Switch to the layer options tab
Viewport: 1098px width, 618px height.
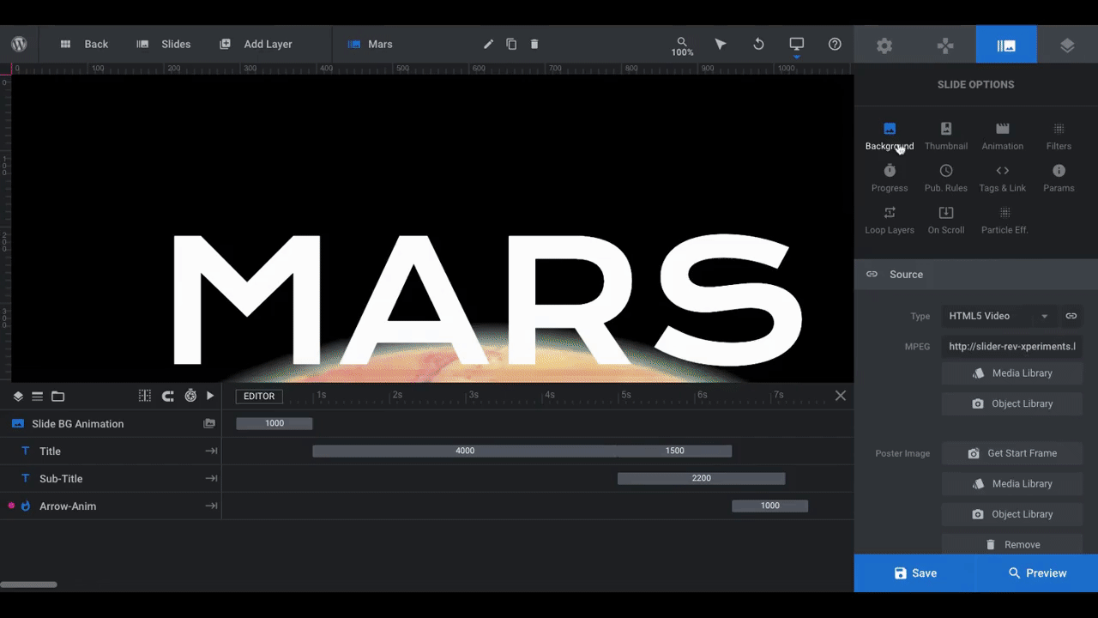(1067, 45)
